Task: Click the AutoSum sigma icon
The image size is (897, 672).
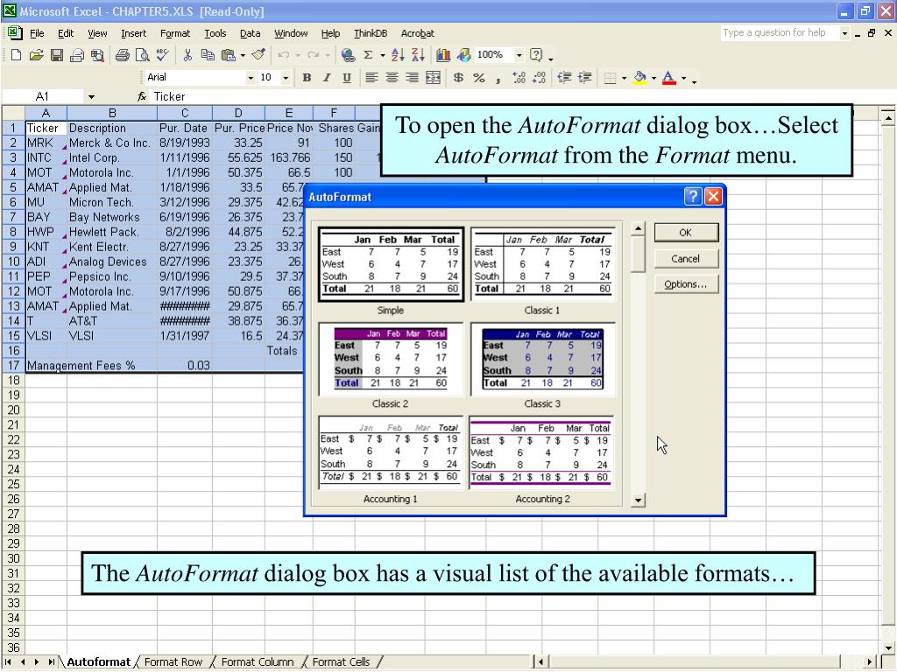Action: click(369, 55)
